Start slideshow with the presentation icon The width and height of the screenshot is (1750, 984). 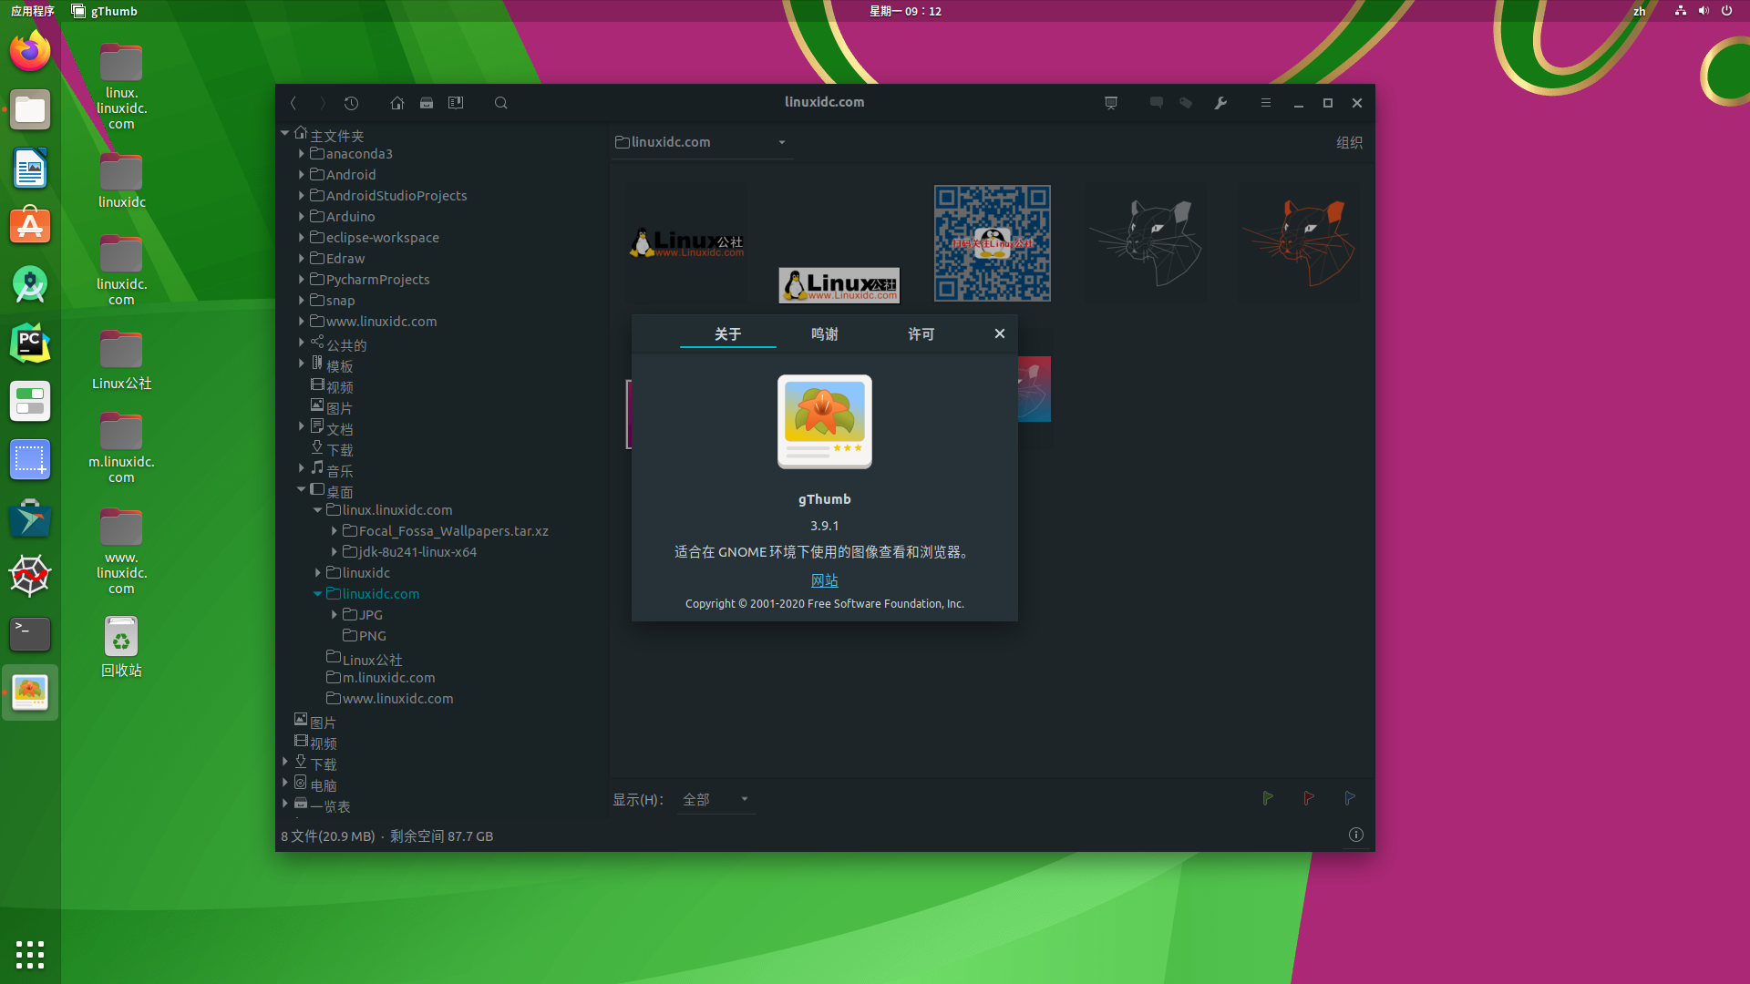[x=1110, y=103]
